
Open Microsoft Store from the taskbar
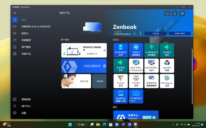(x=111, y=125)
